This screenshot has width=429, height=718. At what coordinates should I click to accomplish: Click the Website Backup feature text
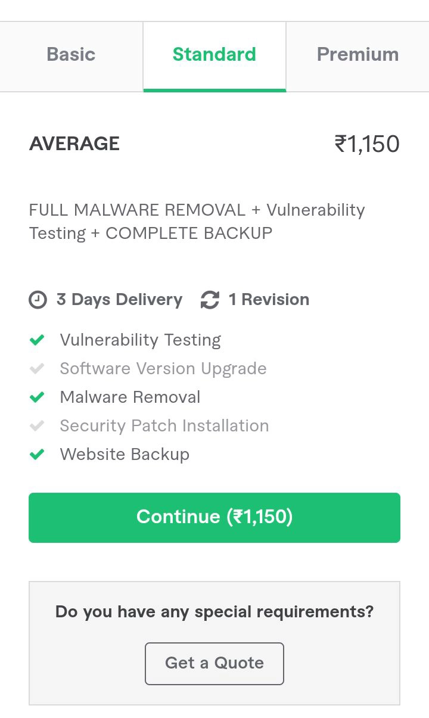125,455
